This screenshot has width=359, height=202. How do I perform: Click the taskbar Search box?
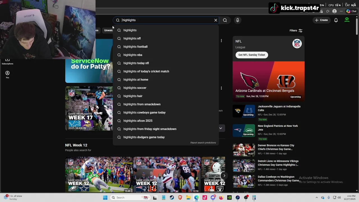coord(130,198)
